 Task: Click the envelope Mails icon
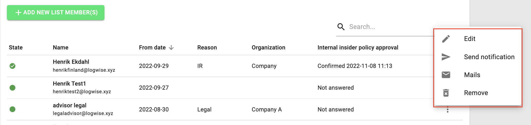(446, 75)
